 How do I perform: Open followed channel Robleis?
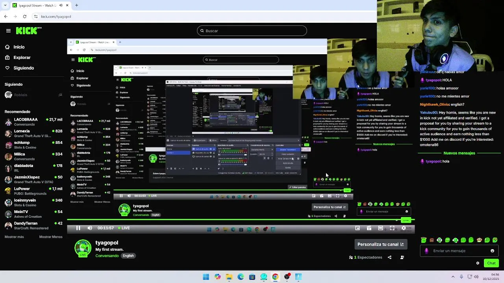(33, 95)
